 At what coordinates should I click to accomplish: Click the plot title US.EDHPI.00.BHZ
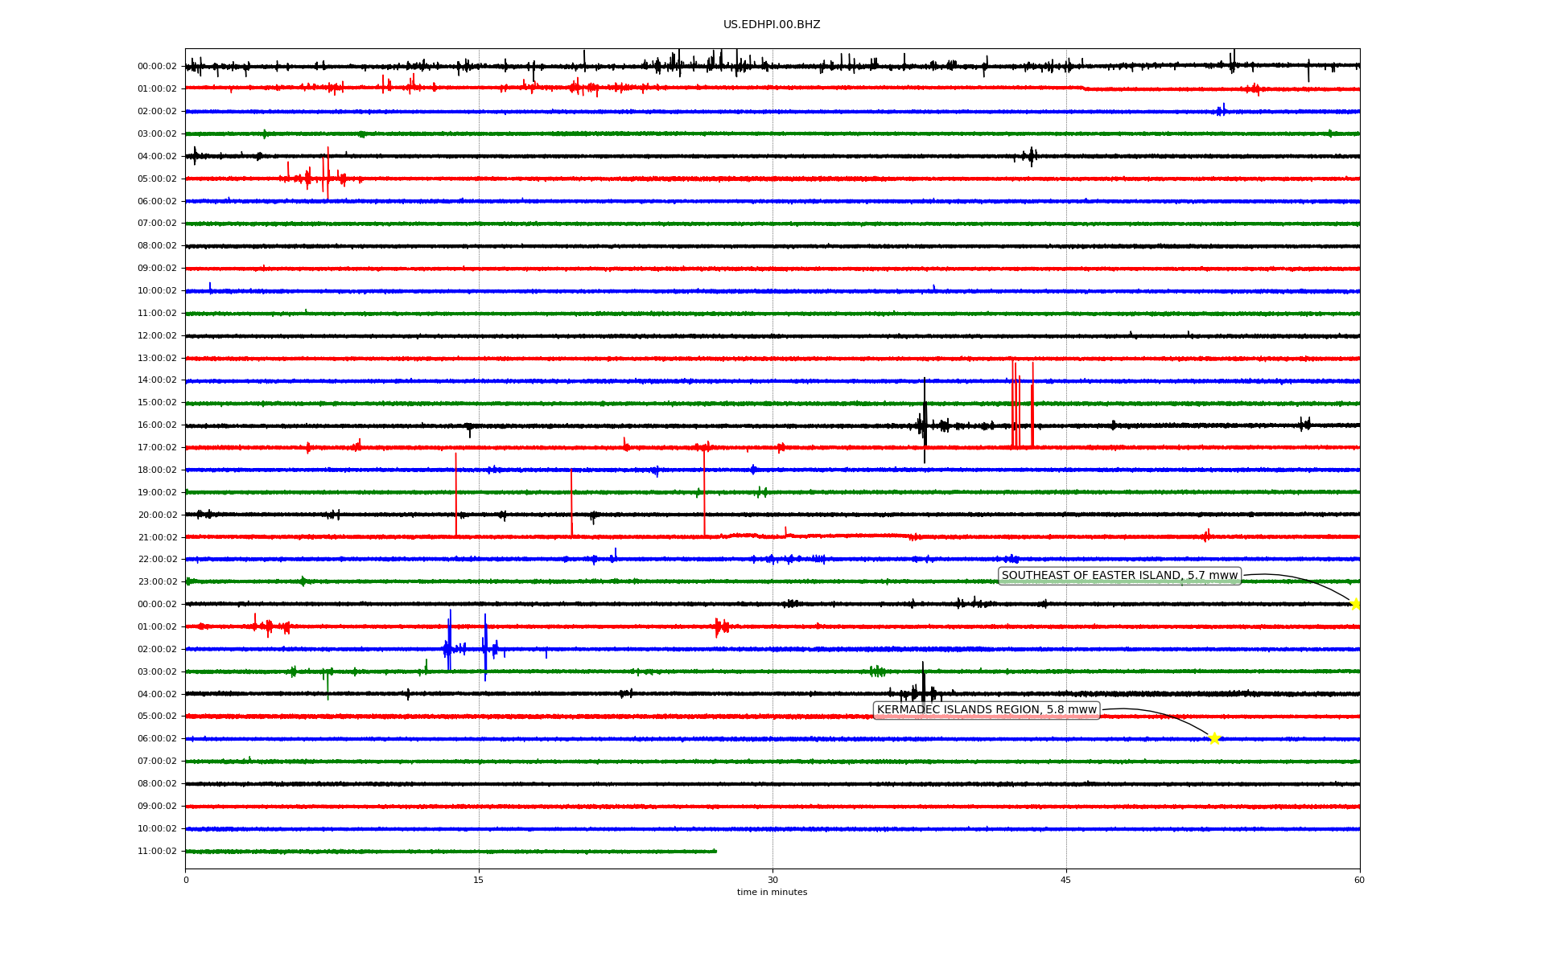(x=772, y=25)
